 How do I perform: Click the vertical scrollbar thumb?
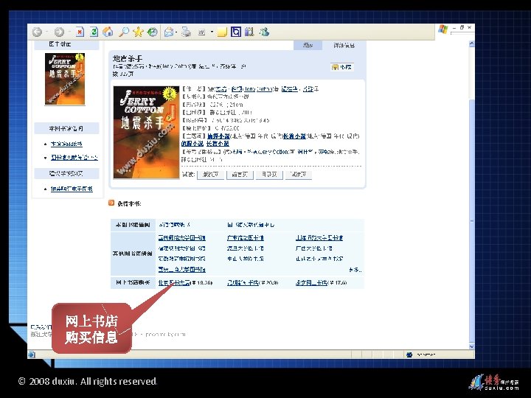pyautogui.click(x=471, y=220)
